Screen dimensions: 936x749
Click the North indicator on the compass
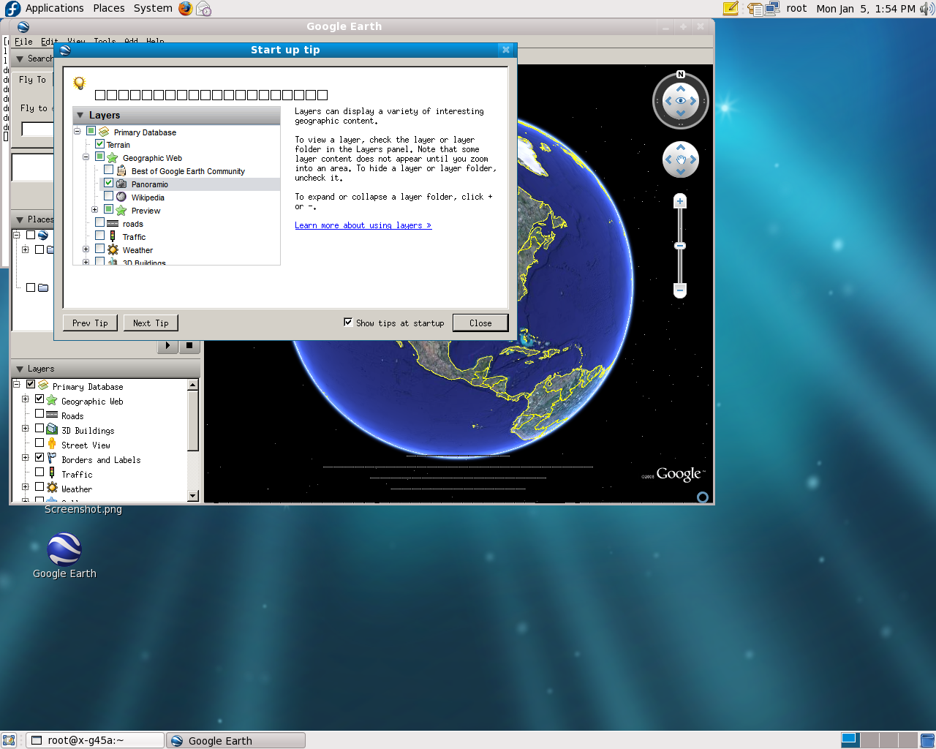click(681, 75)
